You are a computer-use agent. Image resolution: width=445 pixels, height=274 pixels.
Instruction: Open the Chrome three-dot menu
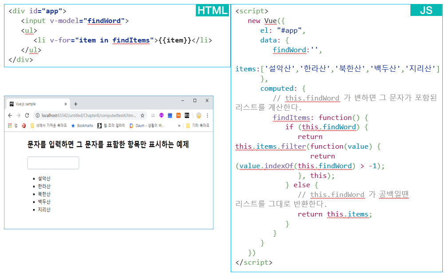click(x=208, y=116)
